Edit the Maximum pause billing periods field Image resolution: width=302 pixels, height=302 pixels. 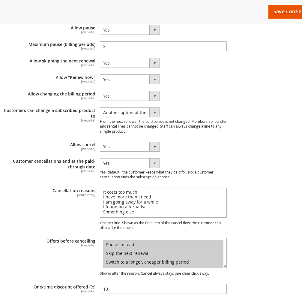[x=163, y=47]
